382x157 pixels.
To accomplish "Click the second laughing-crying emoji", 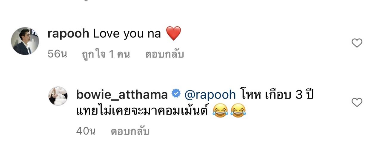I will pos(238,112).
